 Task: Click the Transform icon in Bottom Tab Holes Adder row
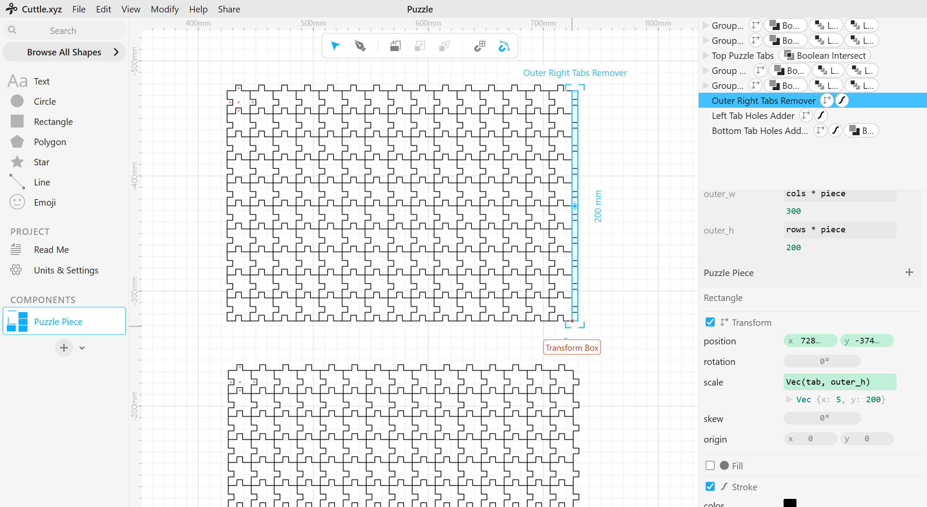(x=820, y=131)
